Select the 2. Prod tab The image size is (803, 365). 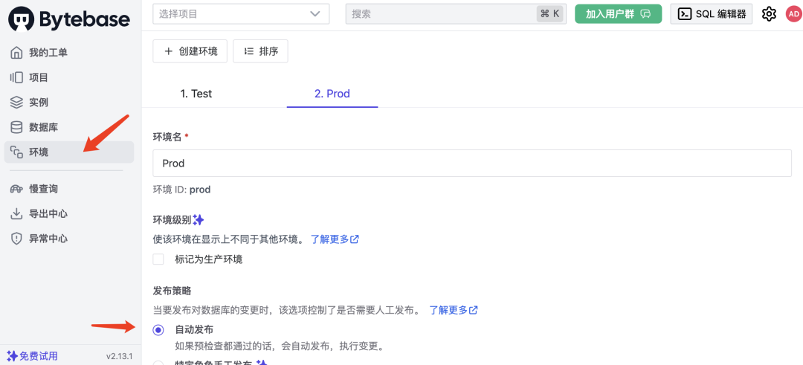(x=332, y=94)
